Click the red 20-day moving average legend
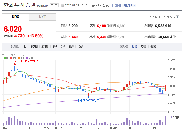The height and width of the screenshot is (132, 182). click(13, 57)
